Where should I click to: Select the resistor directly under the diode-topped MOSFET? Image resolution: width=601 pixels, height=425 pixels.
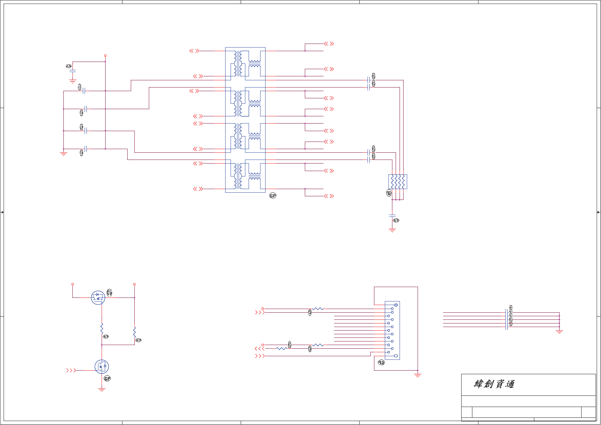(x=102, y=328)
